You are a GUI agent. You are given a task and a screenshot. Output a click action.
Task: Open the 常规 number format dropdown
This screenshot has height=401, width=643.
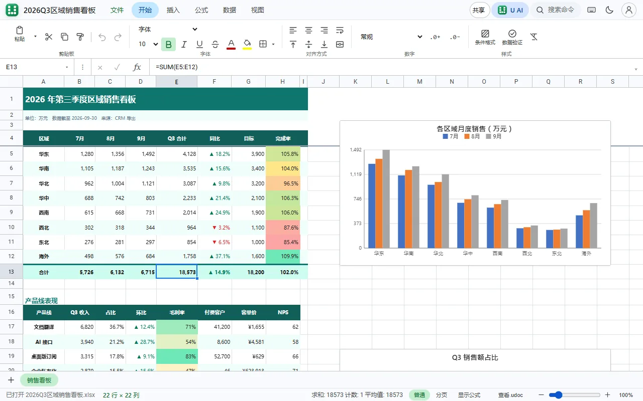click(391, 37)
